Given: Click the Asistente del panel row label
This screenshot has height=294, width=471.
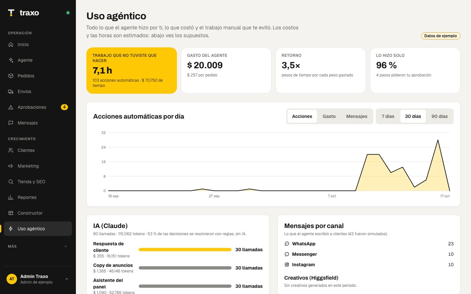Looking at the screenshot, I should pyautogui.click(x=108, y=284).
